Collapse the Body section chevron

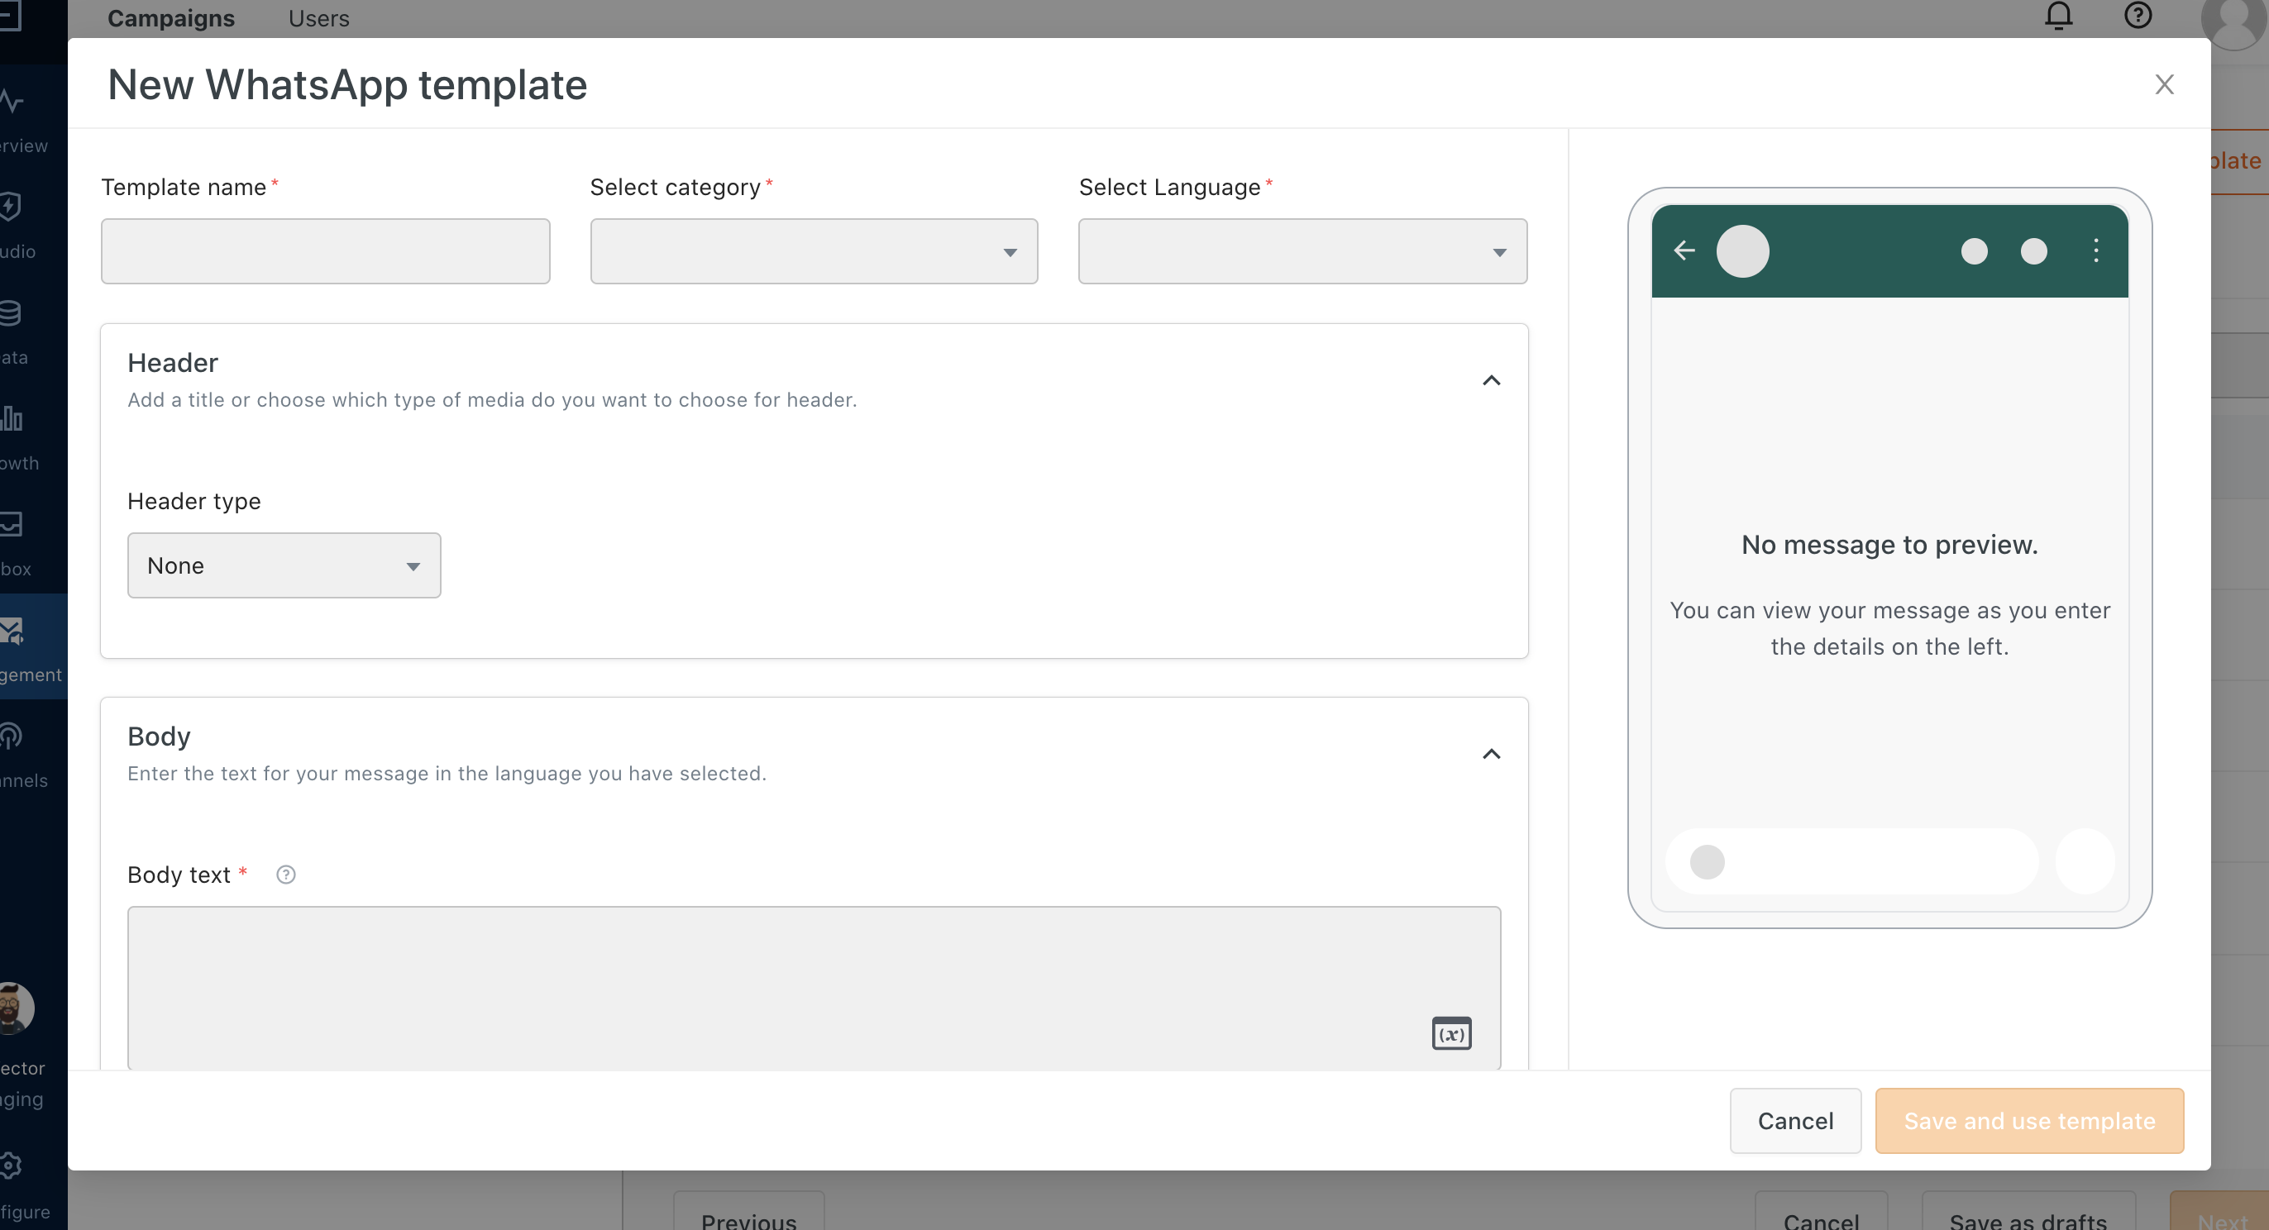[1491, 754]
